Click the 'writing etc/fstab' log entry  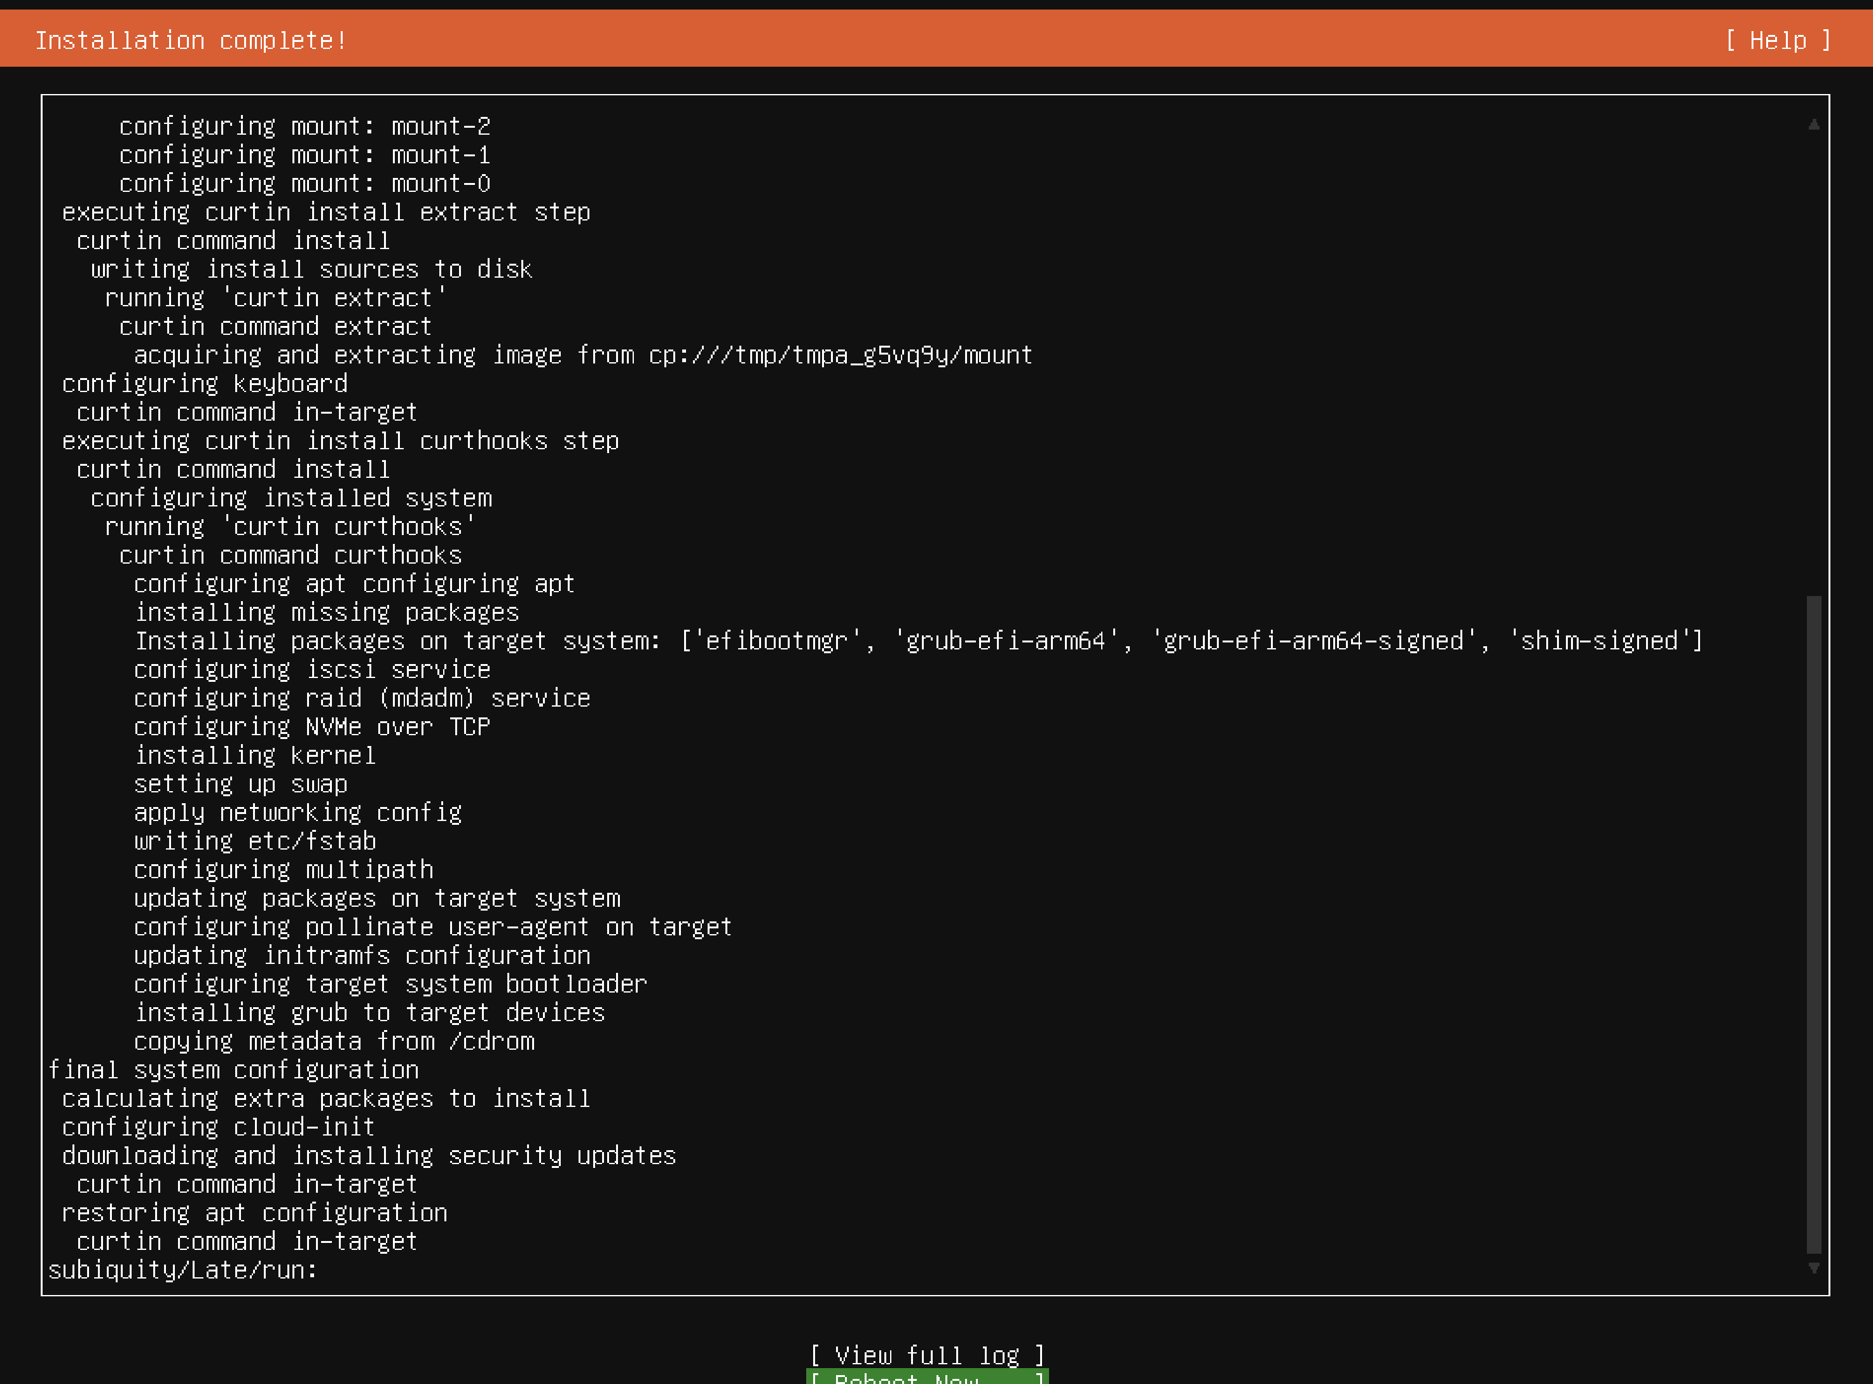[x=255, y=840]
